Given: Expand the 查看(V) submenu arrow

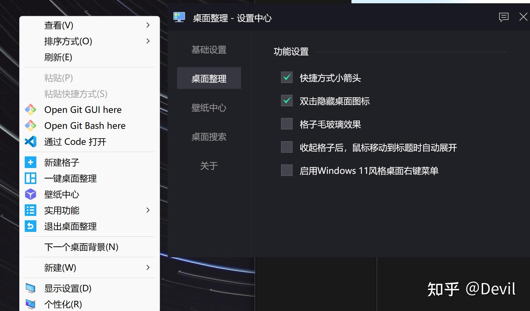Looking at the screenshot, I should pos(148,25).
